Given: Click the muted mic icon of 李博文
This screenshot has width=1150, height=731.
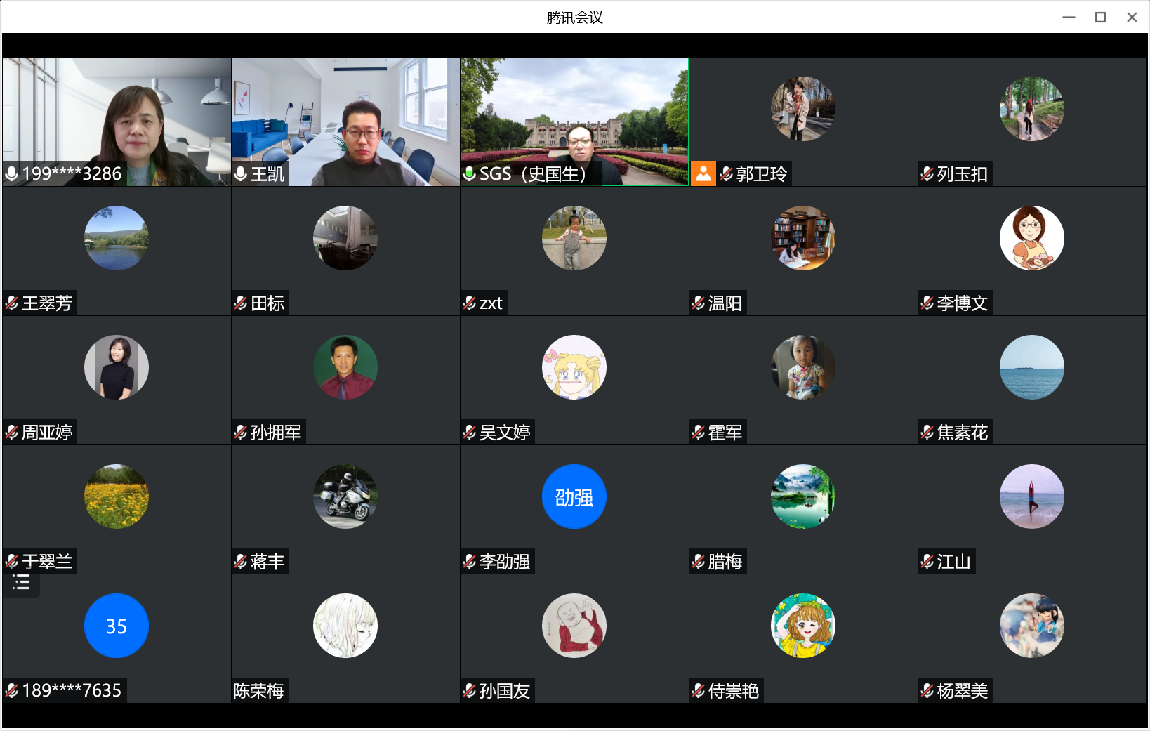Looking at the screenshot, I should click(927, 303).
